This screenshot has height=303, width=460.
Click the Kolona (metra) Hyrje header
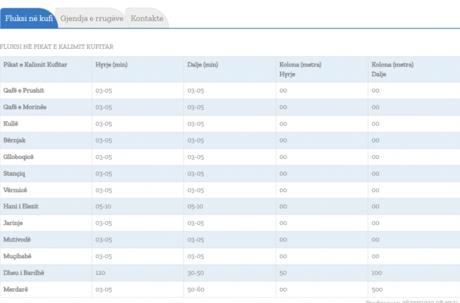[x=300, y=69]
